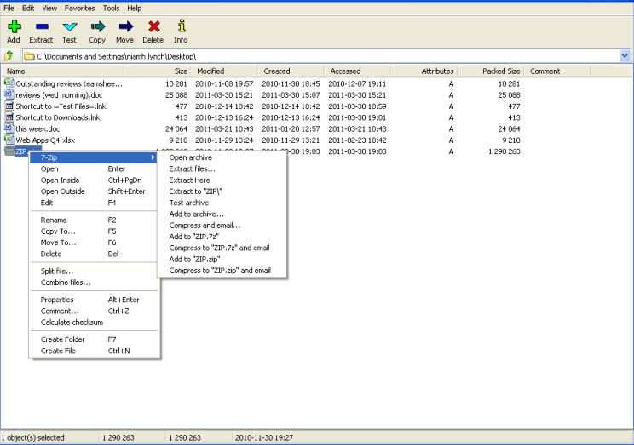
Task: Sort by Name column header
Action: pos(63,71)
